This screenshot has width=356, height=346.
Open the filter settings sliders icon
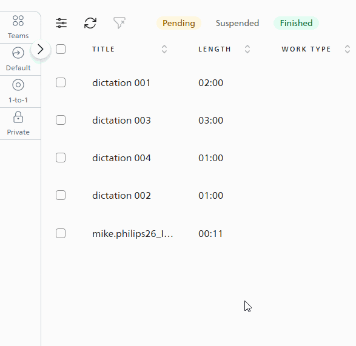(61, 23)
